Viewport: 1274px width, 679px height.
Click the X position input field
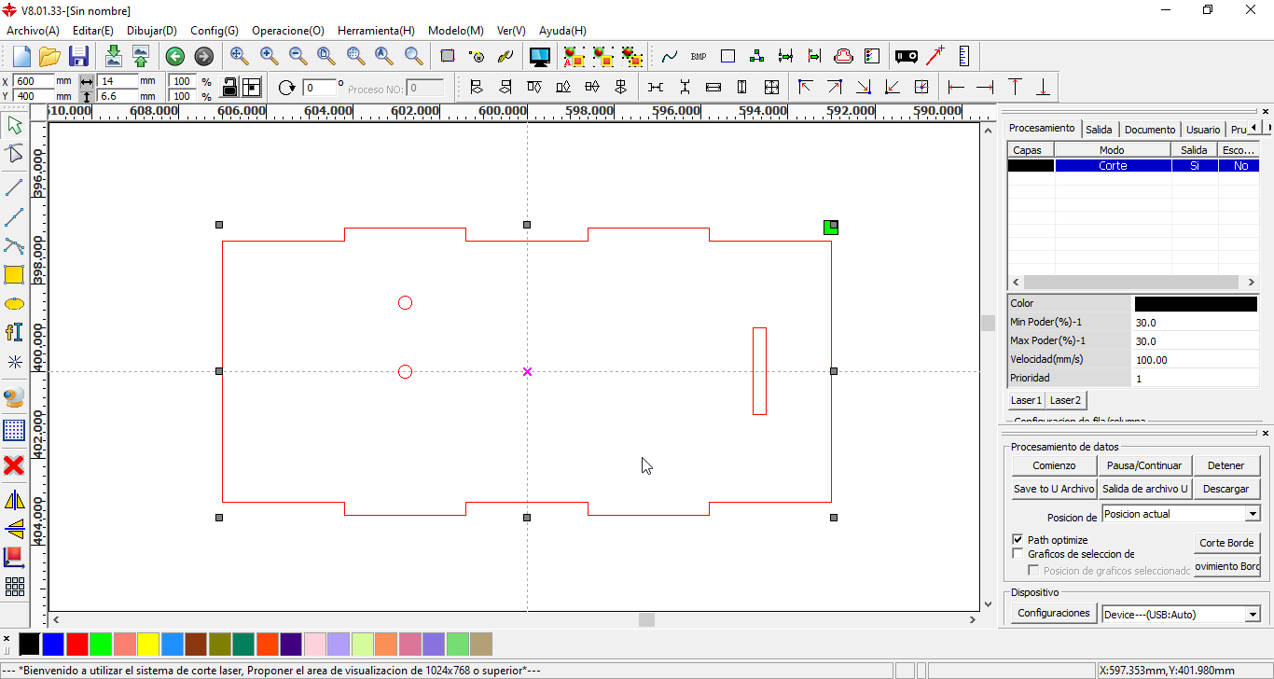click(35, 81)
